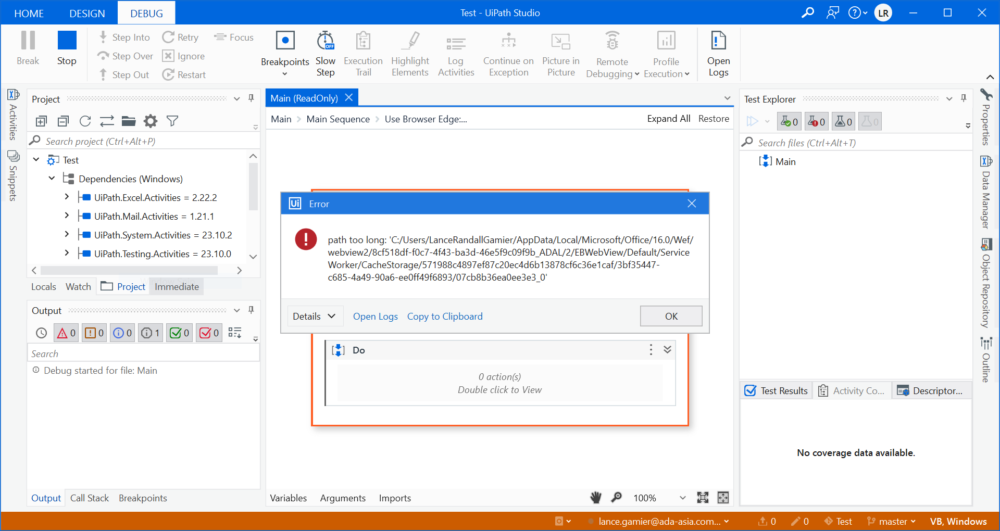Open Arguments panel

tap(343, 498)
